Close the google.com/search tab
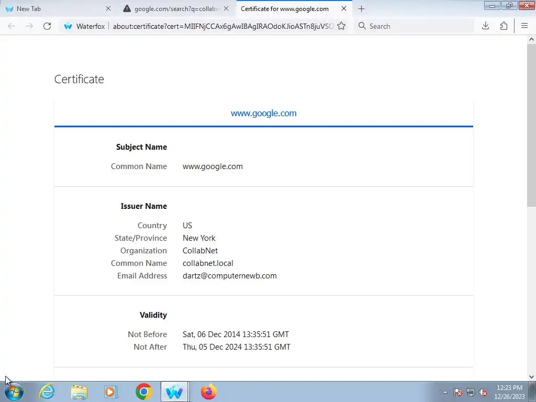Viewport: 536px width, 402px height. click(226, 8)
